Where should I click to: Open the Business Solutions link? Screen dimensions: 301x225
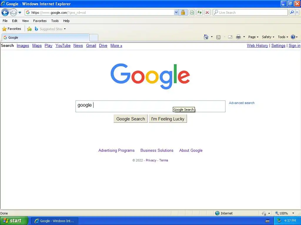click(x=157, y=150)
